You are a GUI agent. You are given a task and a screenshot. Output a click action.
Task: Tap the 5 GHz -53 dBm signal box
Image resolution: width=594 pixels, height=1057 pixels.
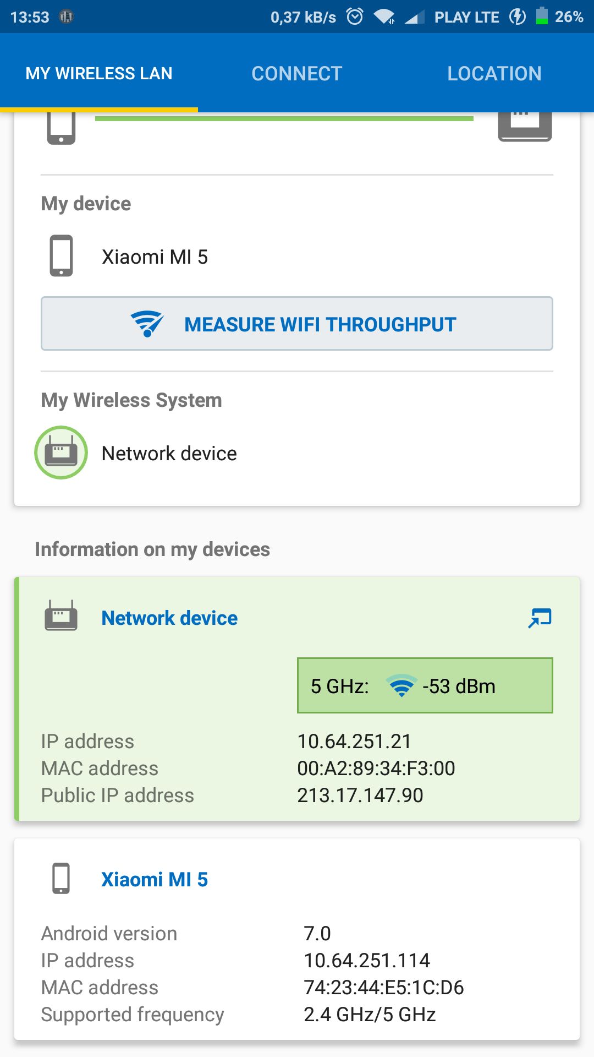click(x=425, y=685)
